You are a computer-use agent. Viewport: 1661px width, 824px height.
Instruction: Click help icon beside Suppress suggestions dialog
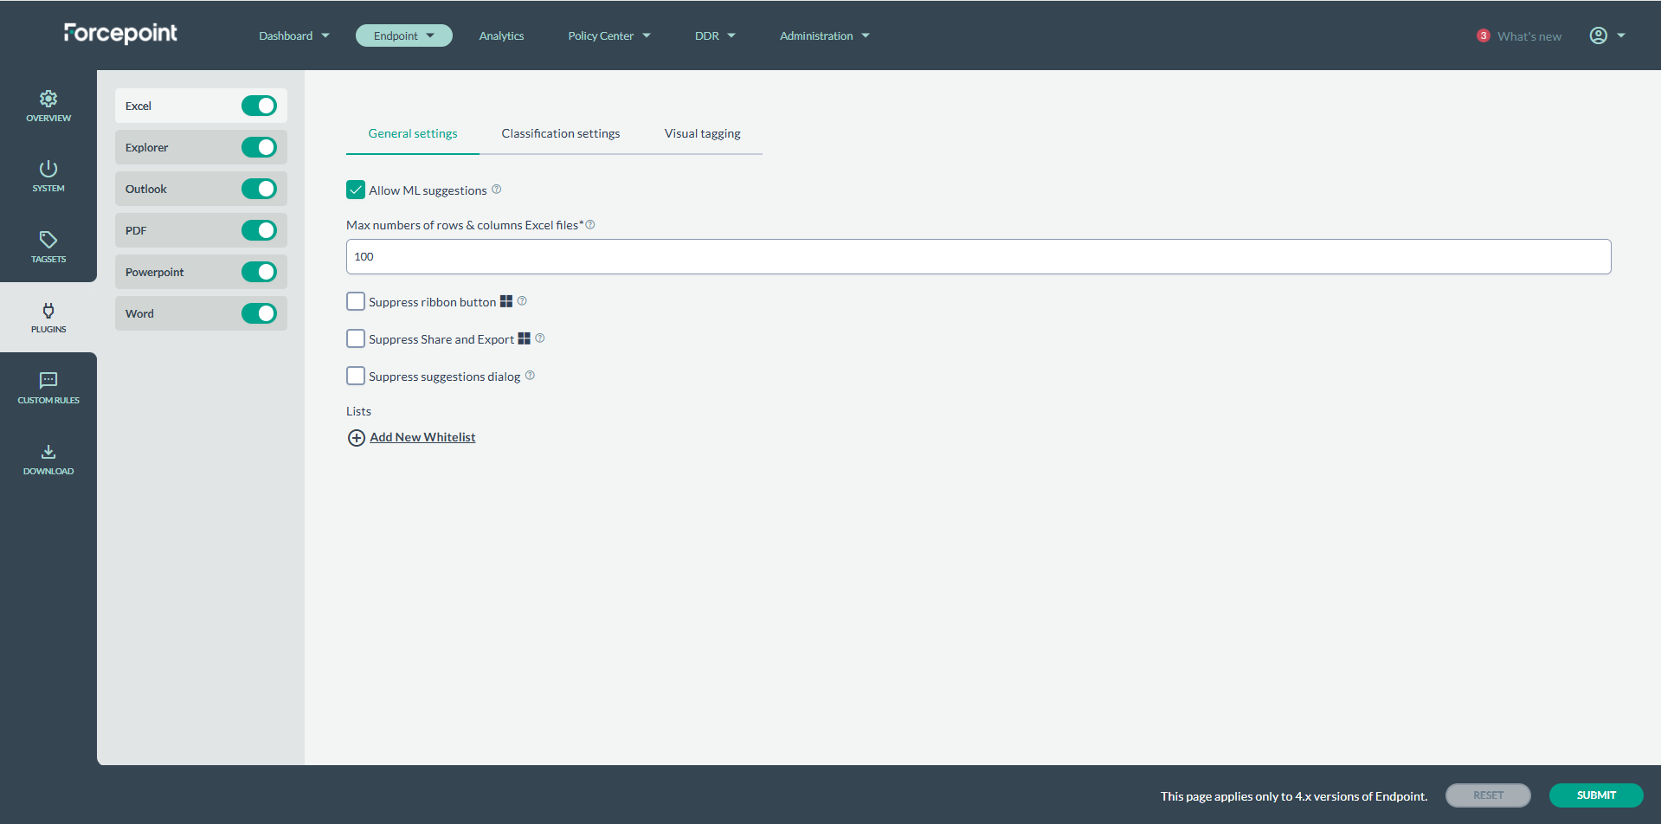(530, 376)
